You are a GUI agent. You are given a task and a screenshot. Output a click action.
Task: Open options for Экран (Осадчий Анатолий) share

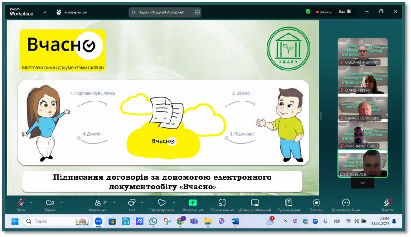pyautogui.click(x=197, y=12)
